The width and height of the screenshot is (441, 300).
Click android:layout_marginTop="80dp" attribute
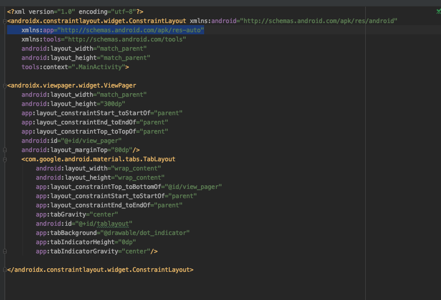pyautogui.click(x=77, y=150)
